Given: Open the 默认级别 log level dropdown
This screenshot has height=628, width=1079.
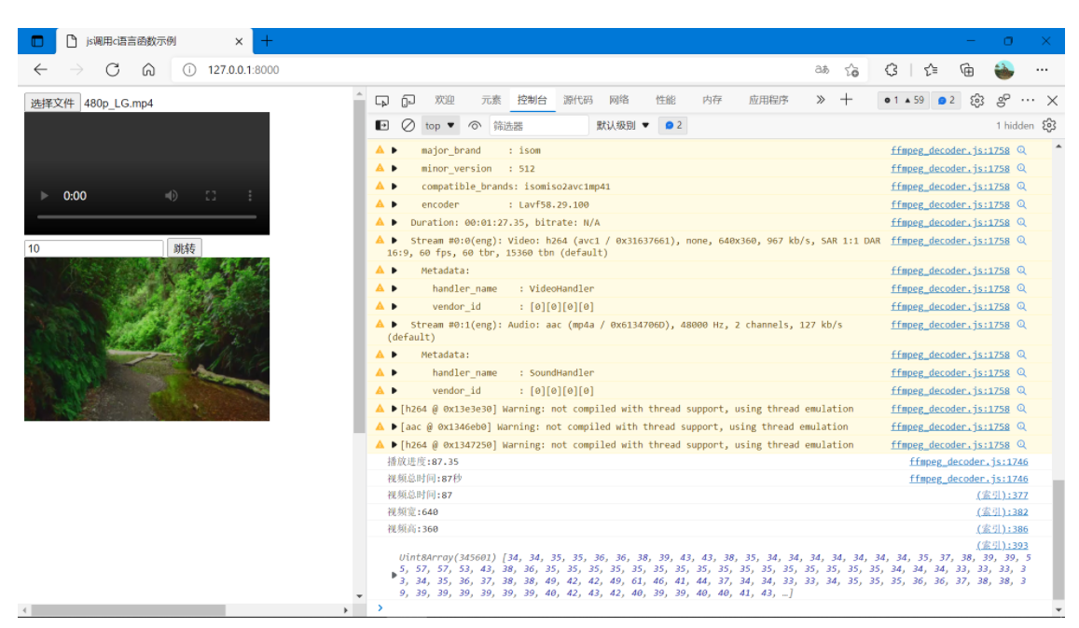Looking at the screenshot, I should pos(623,125).
